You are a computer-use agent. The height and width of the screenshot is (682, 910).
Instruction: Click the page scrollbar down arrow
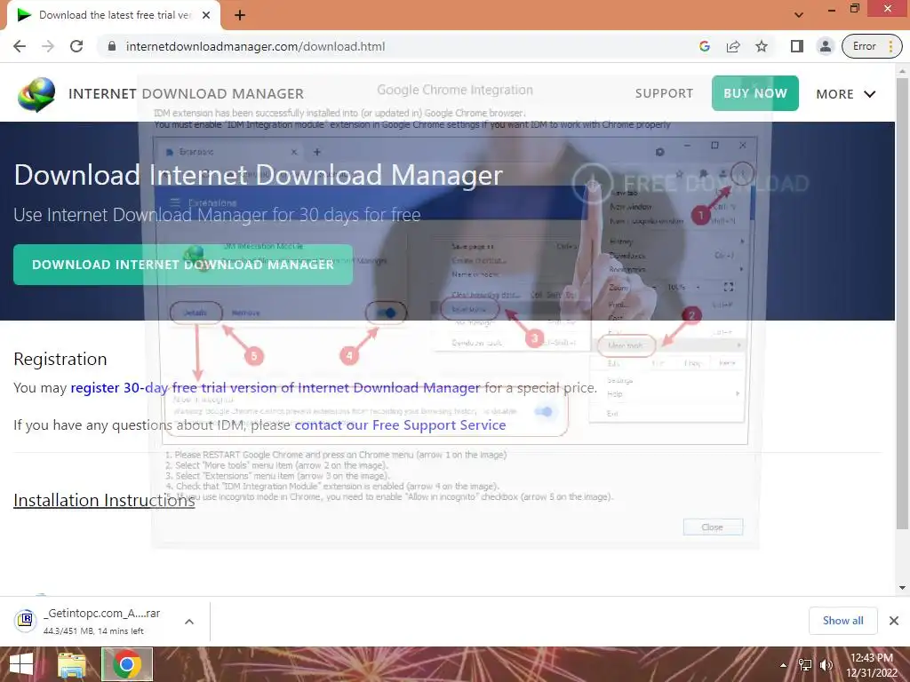902,588
